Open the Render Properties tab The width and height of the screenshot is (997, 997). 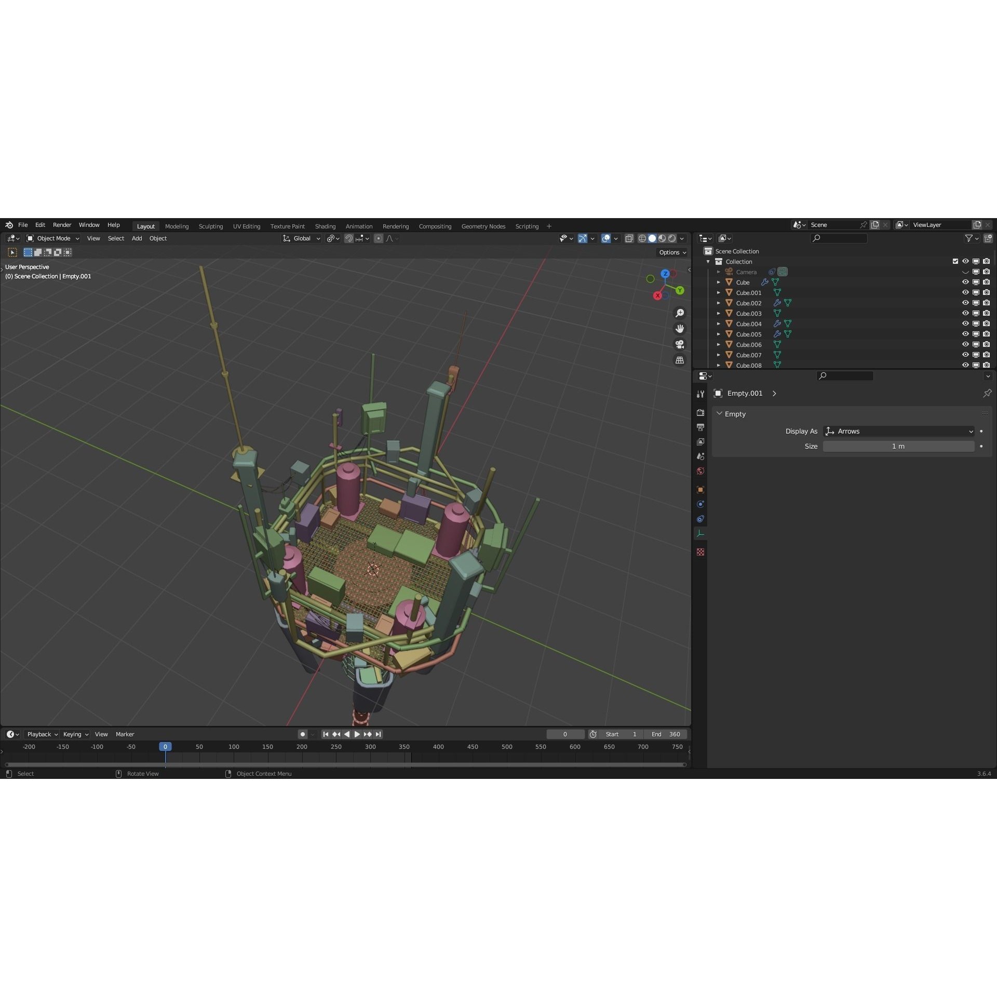(700, 413)
